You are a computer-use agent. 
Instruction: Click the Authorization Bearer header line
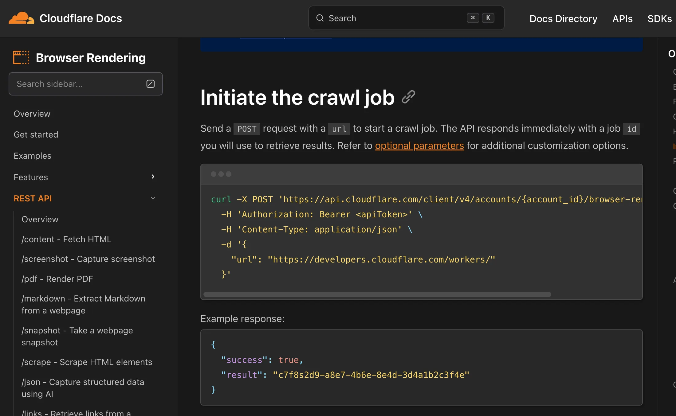322,214
